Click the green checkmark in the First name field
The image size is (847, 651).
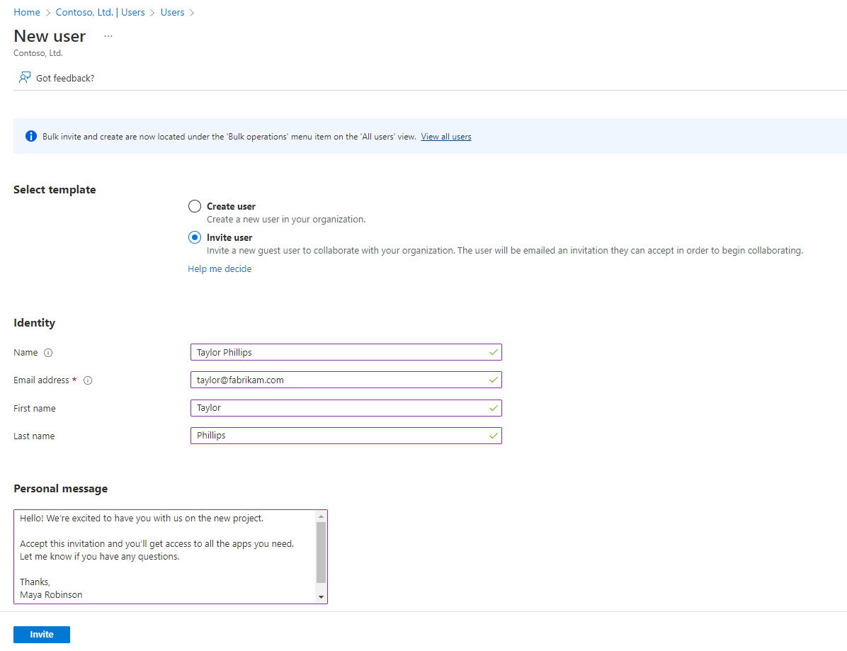click(493, 408)
